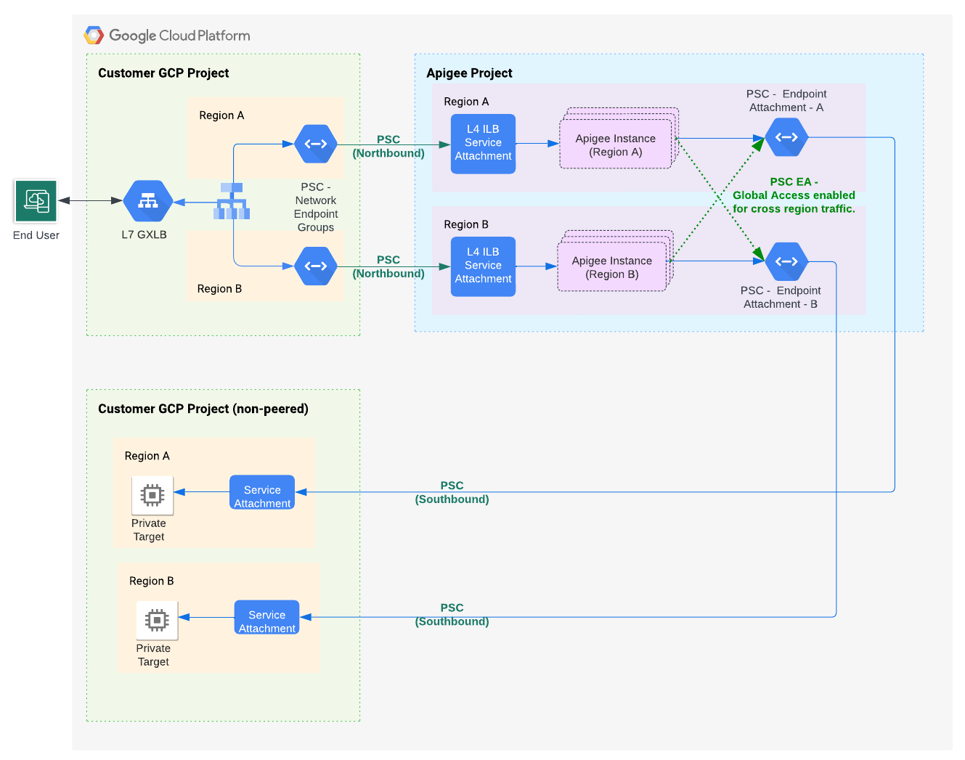This screenshot has width=965, height=760.
Task: Select the Region B PSC NEG hexagon icon
Action: [x=316, y=266]
